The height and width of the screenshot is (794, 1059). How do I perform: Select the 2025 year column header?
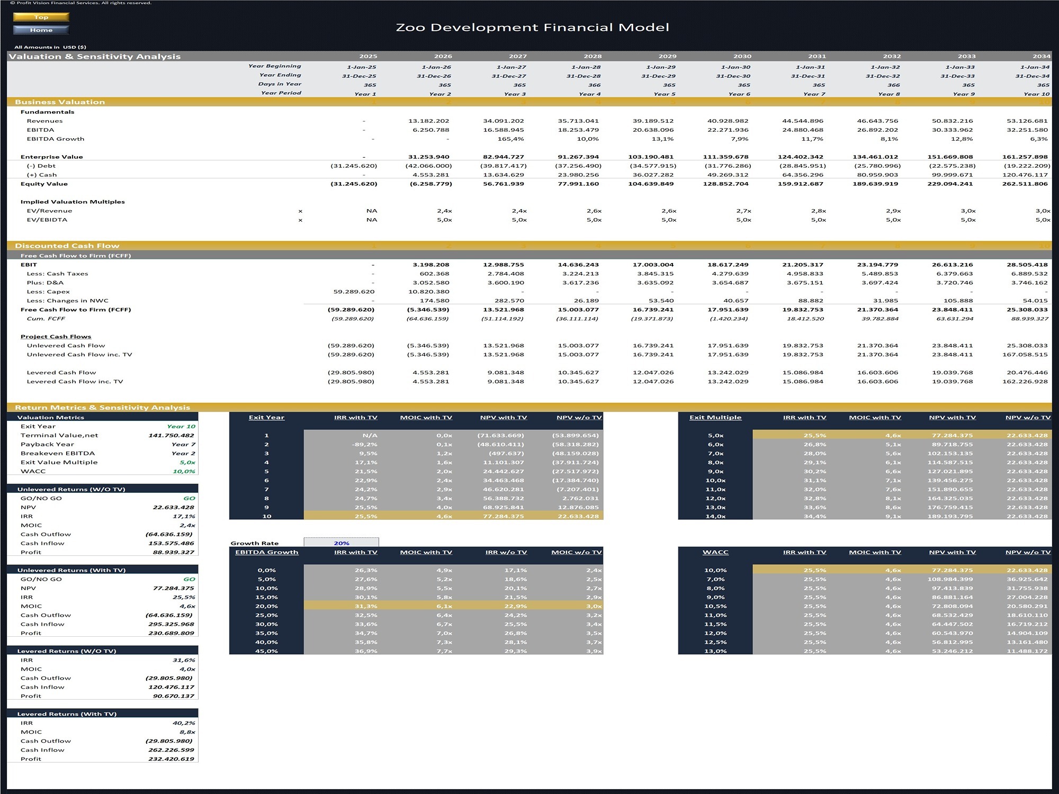click(370, 56)
